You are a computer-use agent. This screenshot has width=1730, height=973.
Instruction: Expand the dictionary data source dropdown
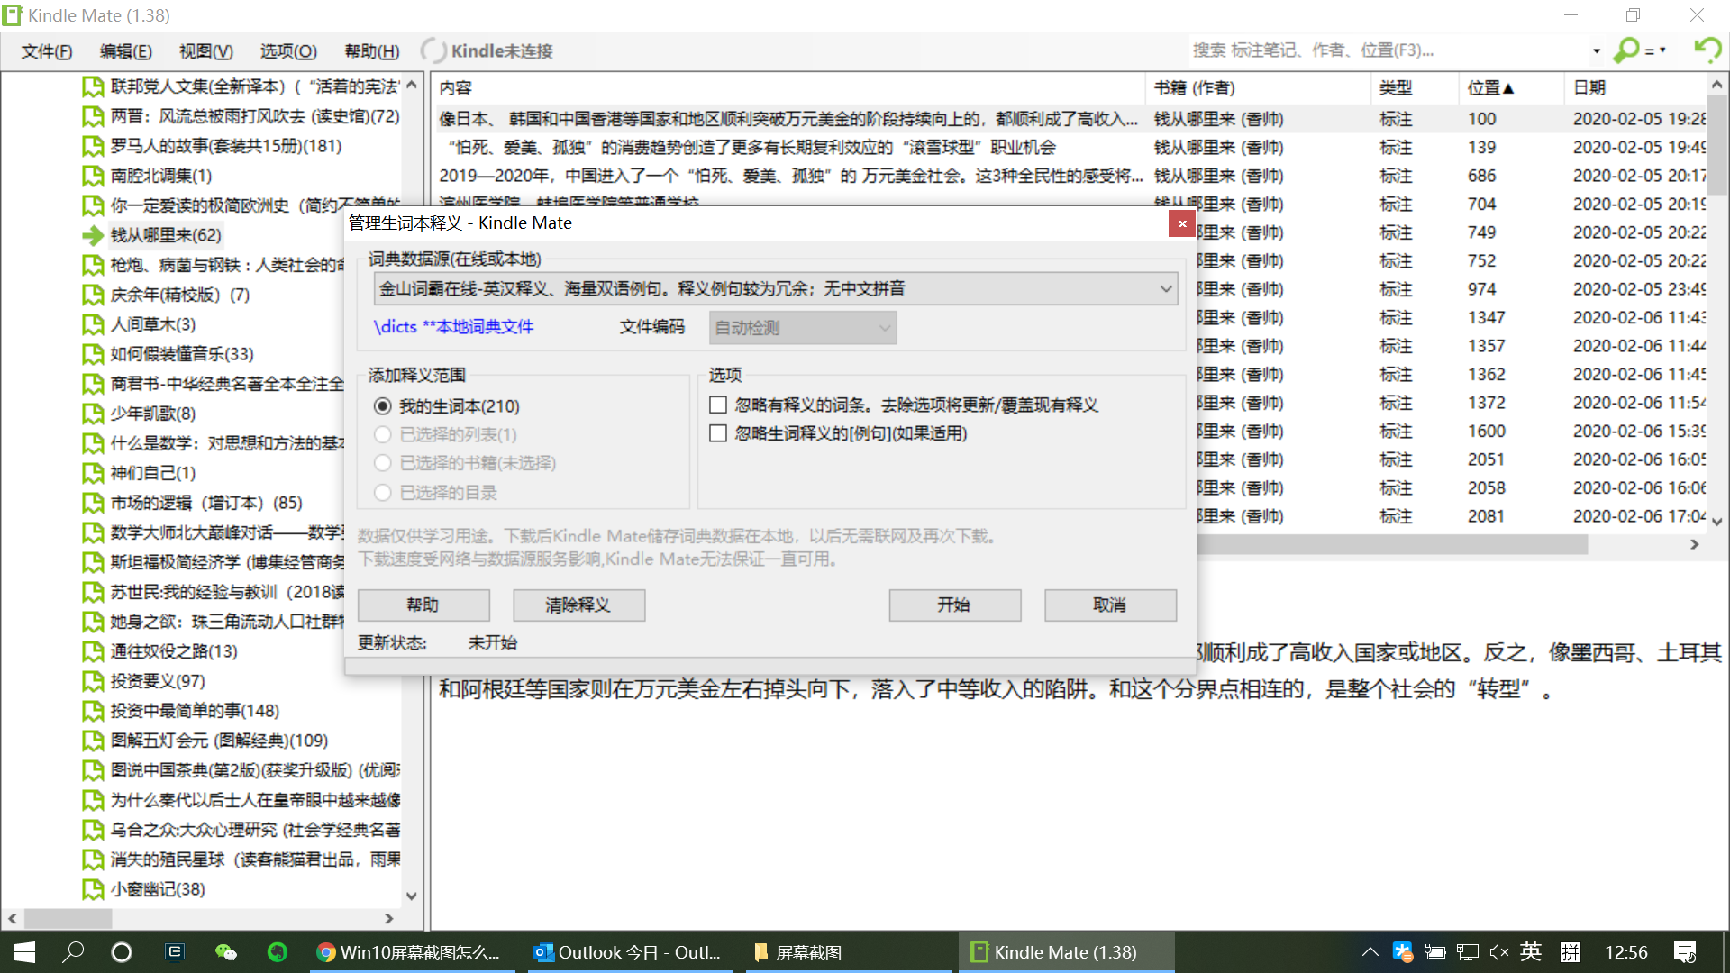pyautogui.click(x=1165, y=289)
